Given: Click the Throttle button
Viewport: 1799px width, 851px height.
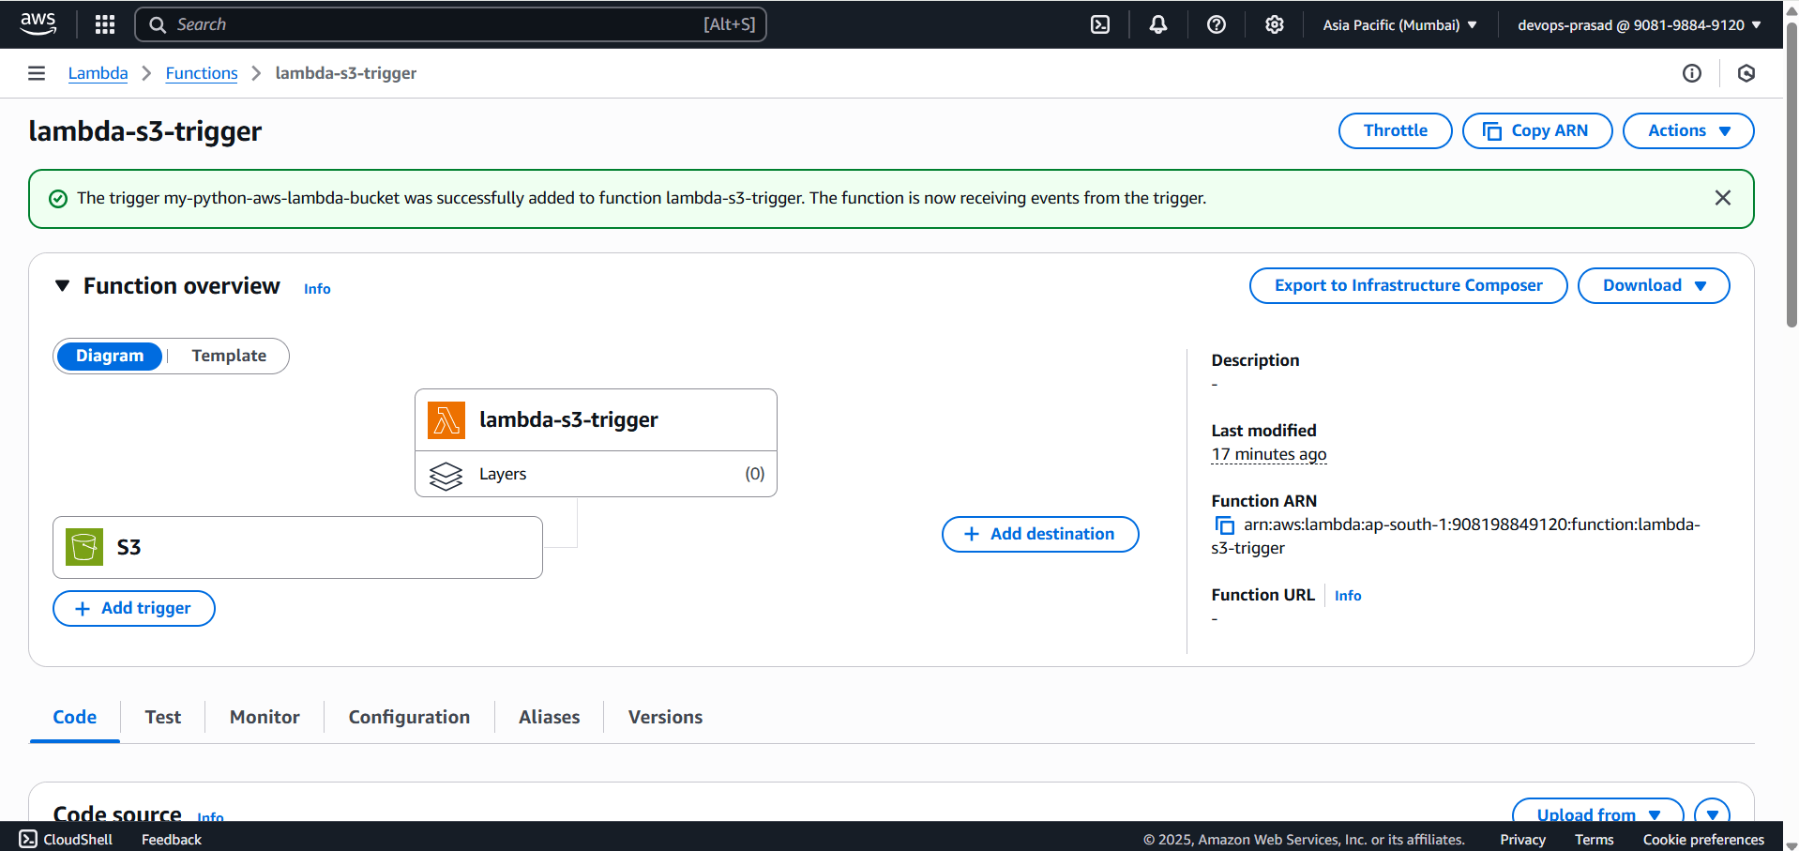Looking at the screenshot, I should (1395, 130).
